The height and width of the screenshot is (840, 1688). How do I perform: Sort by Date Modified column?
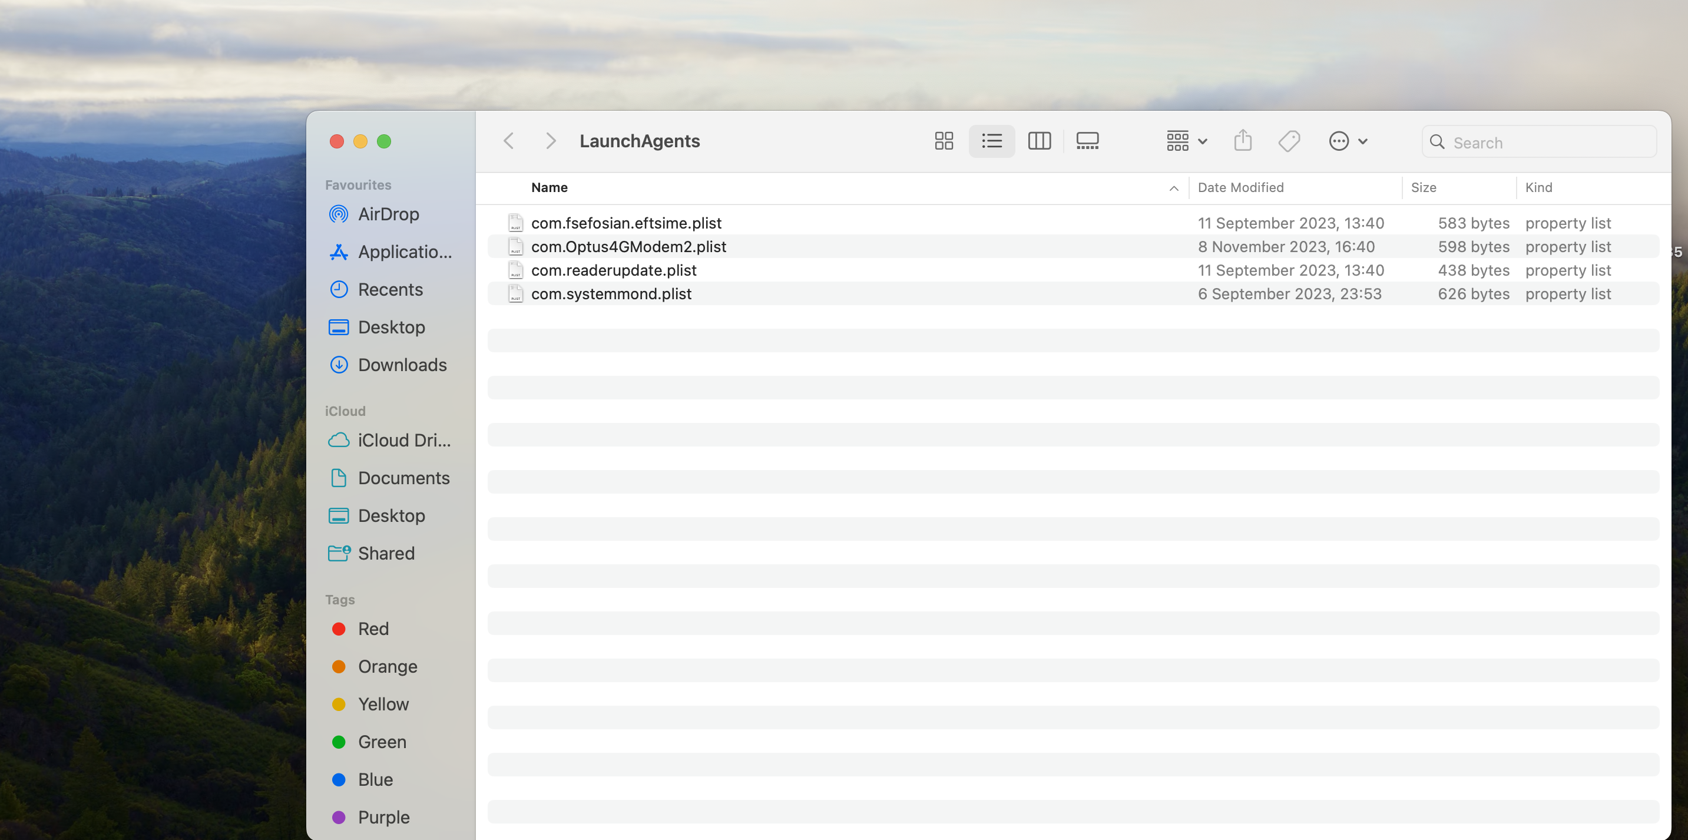tap(1240, 187)
